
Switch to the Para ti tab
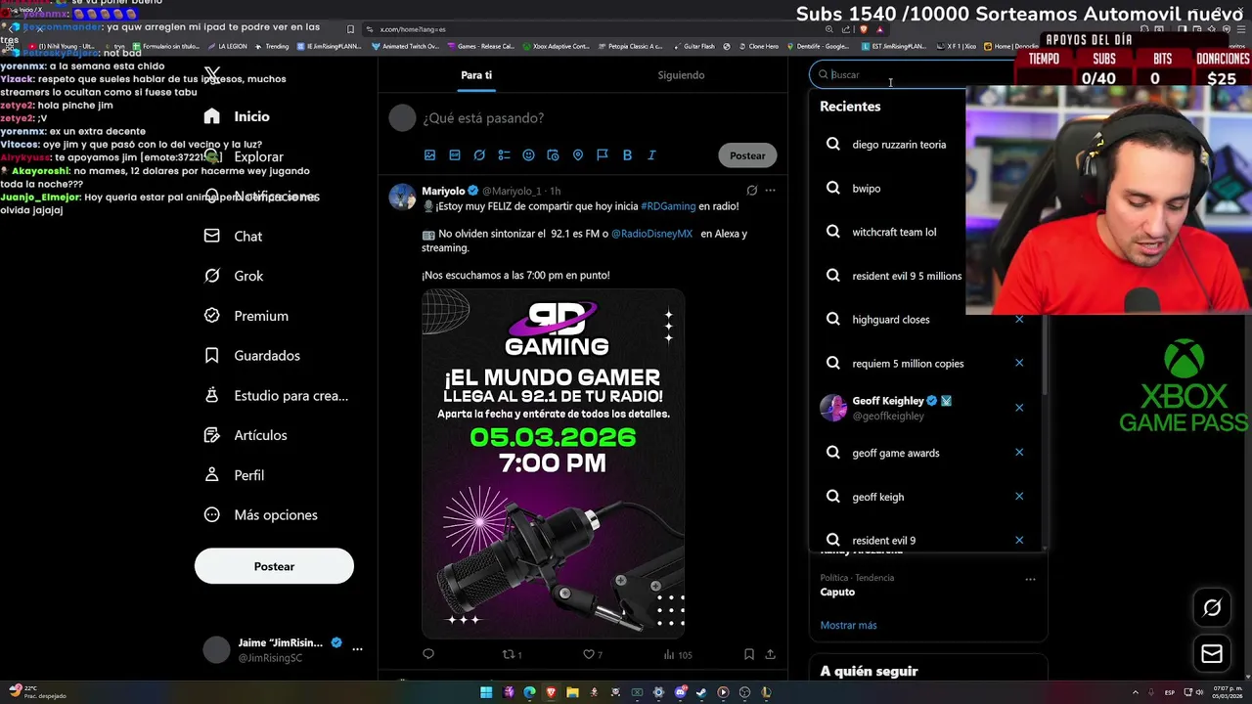tap(476, 75)
